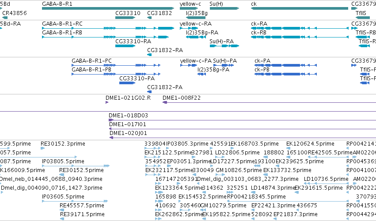Click EST EK154532.5prime

click(203, 197)
